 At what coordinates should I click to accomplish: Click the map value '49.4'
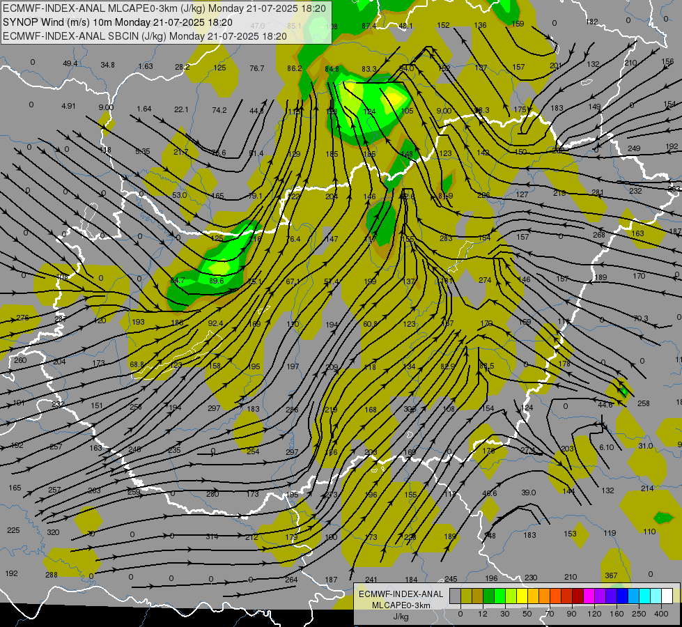(x=70, y=63)
